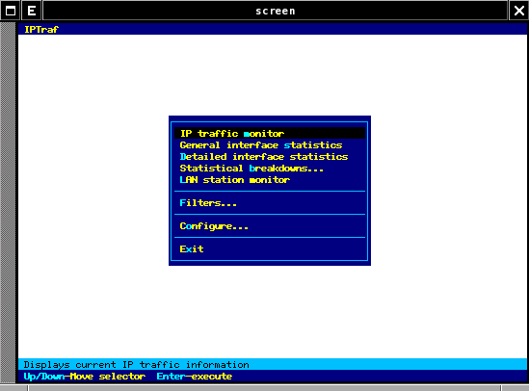Close the screen window with the X
This screenshot has height=391, width=529.
[x=518, y=11]
